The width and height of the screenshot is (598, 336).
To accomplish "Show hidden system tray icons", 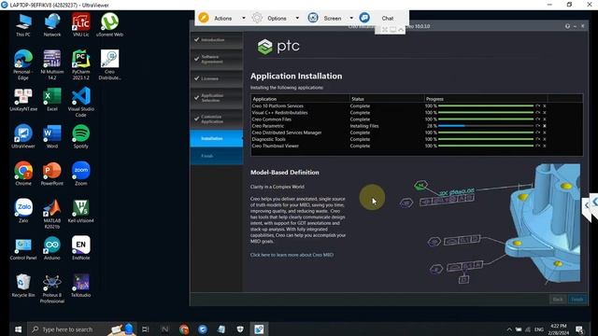I will pyautogui.click(x=509, y=329).
